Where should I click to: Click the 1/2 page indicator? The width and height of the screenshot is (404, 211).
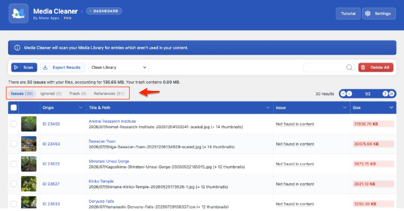click(368, 94)
